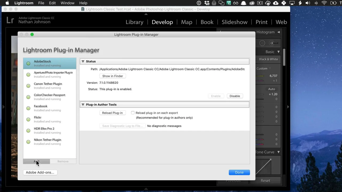Image resolution: width=342 pixels, height=192 pixels.
Task: Open the Window menu
Action: [x=67, y=3]
